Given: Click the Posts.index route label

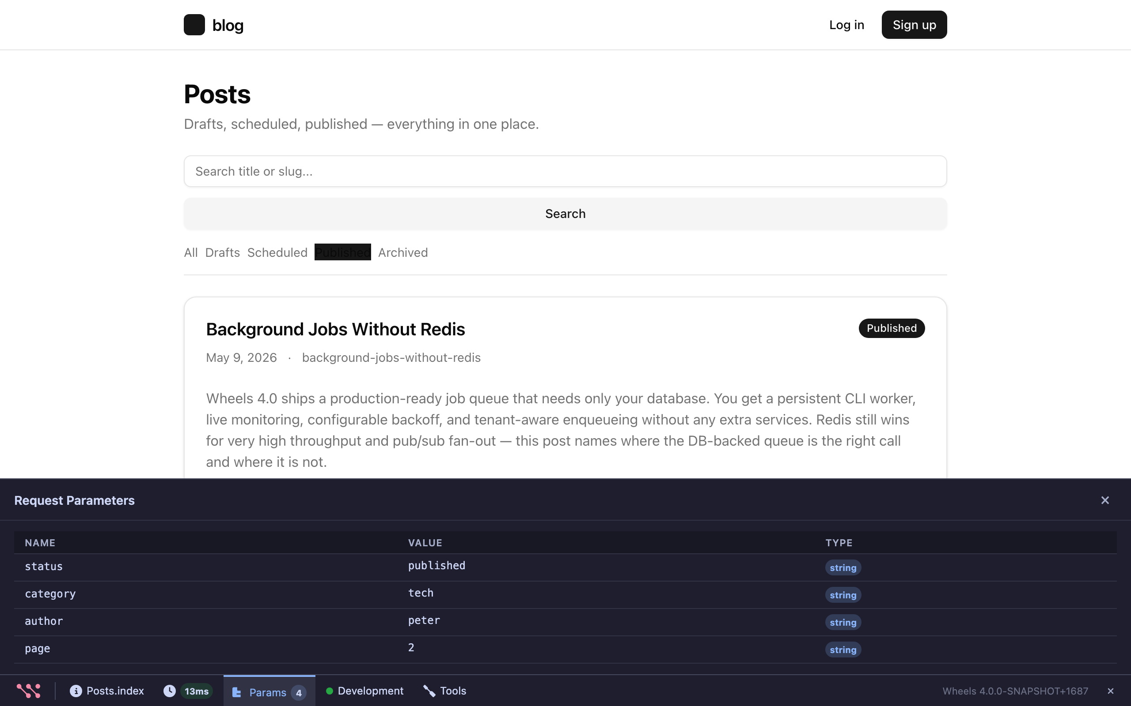Looking at the screenshot, I should 115,691.
